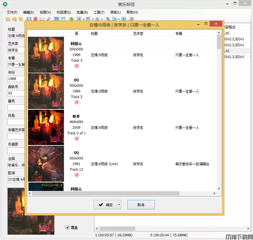Image resolution: width=253 pixels, height=240 pixels.
Task: Open the 帮助(H) menu
Action: tap(132, 12)
